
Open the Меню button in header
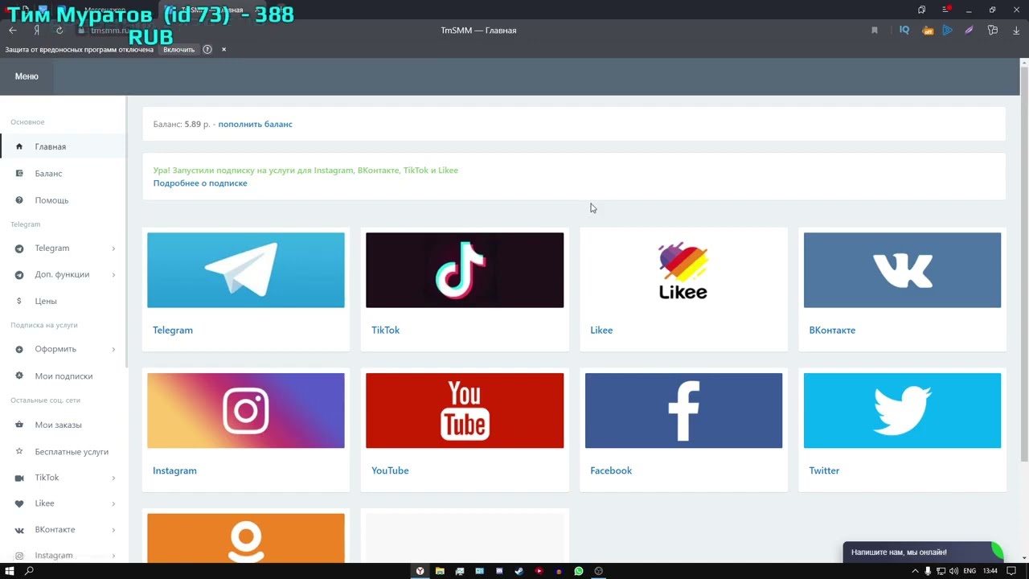point(27,76)
